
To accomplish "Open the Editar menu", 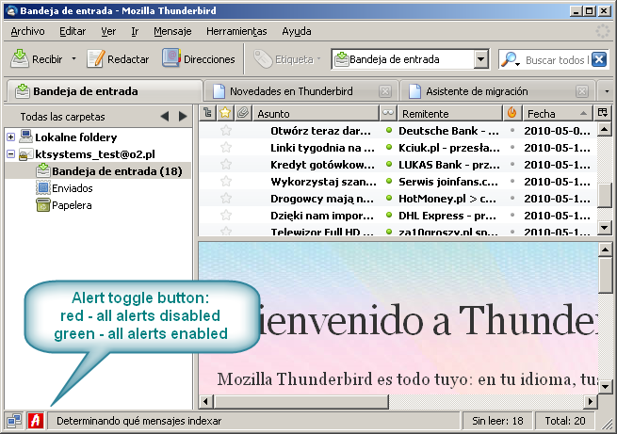I will click(73, 31).
